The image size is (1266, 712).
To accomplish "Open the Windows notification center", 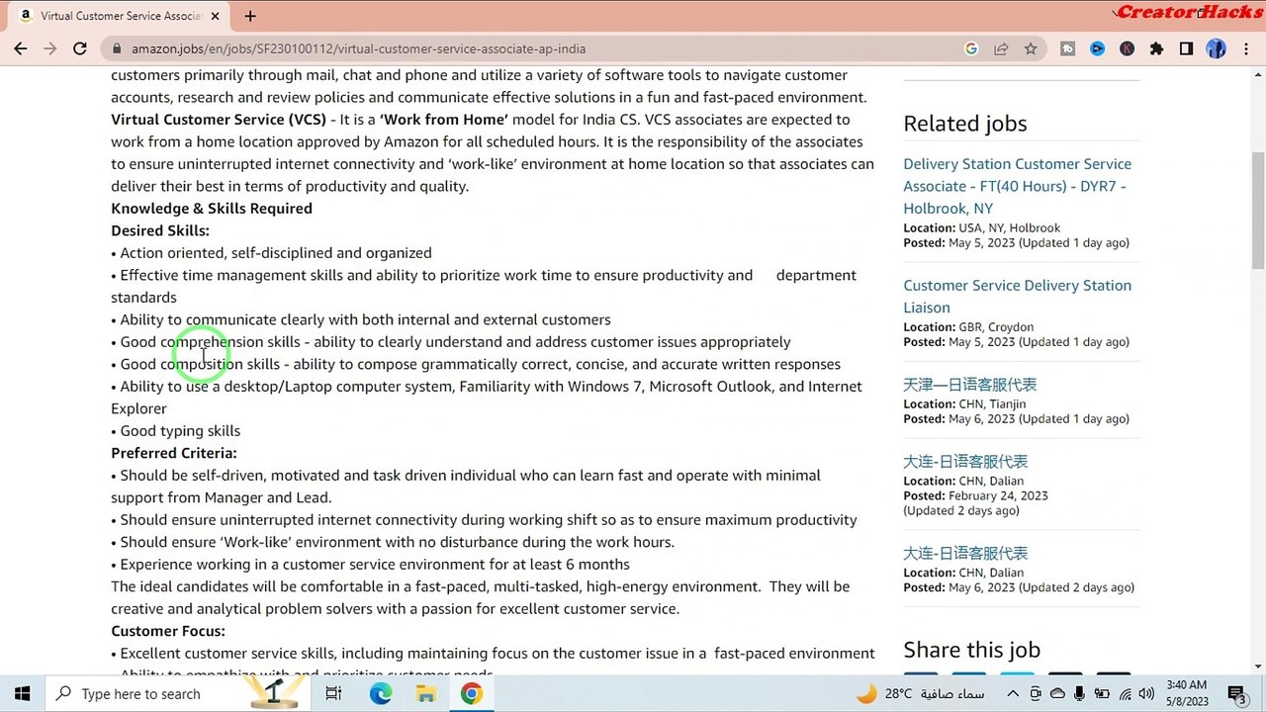I will pyautogui.click(x=1236, y=693).
